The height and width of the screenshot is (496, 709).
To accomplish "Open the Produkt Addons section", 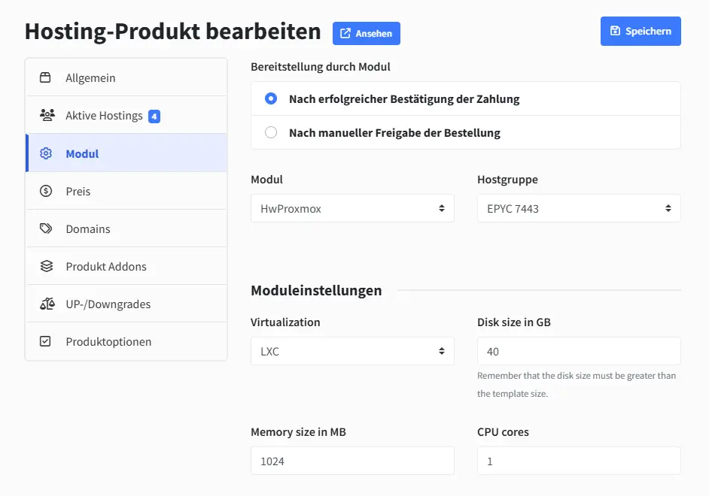I will pos(126,266).
